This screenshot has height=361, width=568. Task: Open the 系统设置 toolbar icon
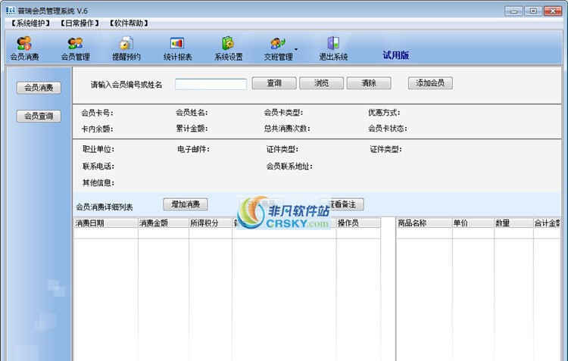(228, 48)
